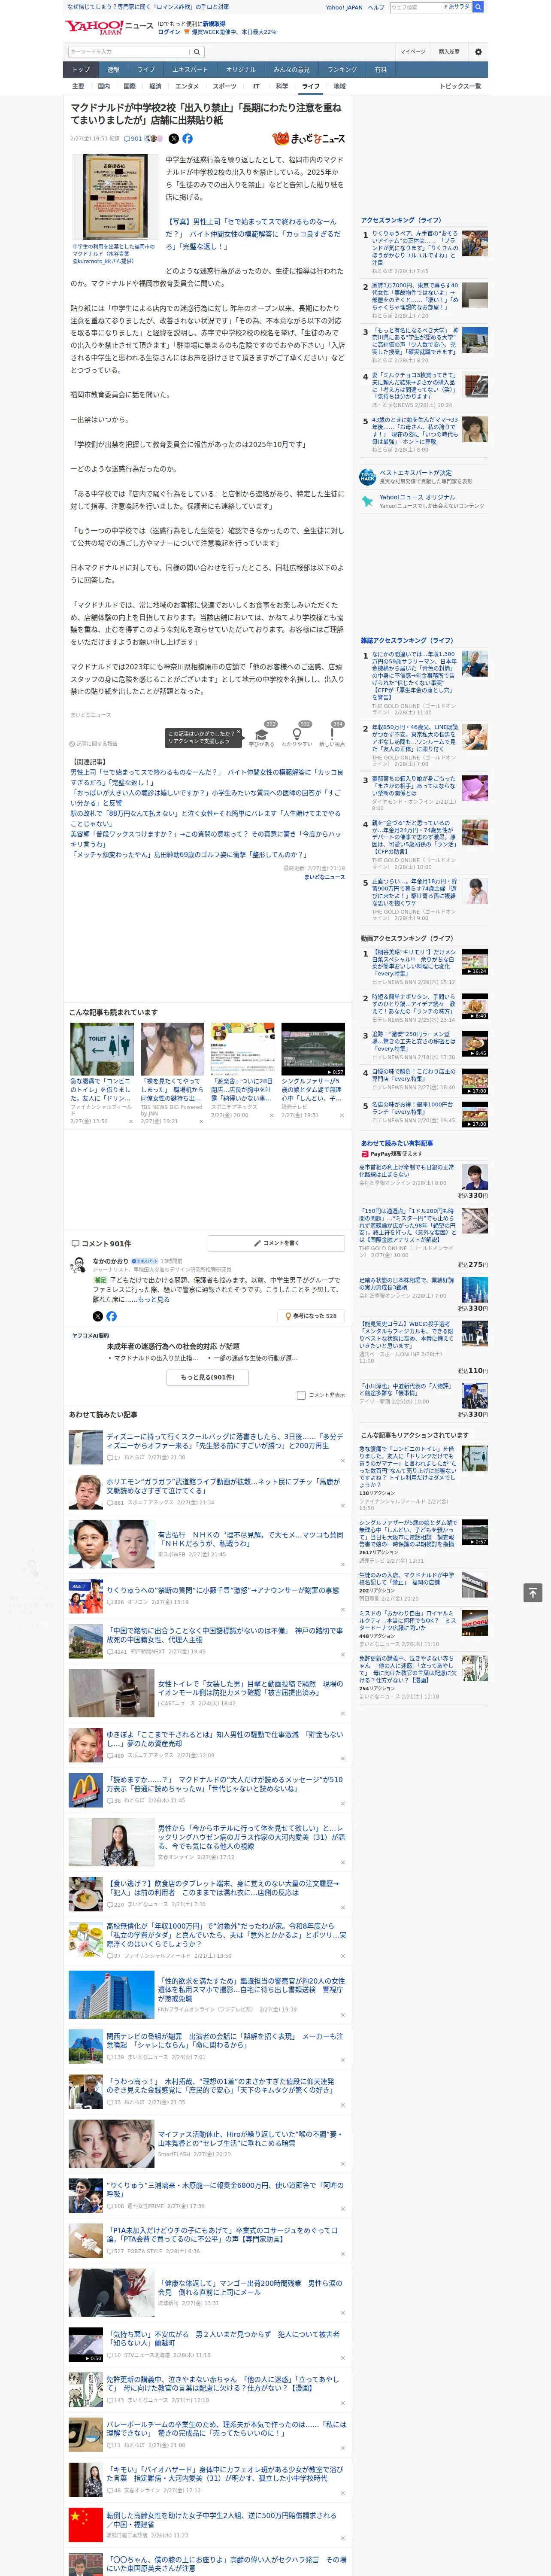The height and width of the screenshot is (2576, 551).
Task: Click the 新規取得 ID registration link
Action: (x=214, y=24)
